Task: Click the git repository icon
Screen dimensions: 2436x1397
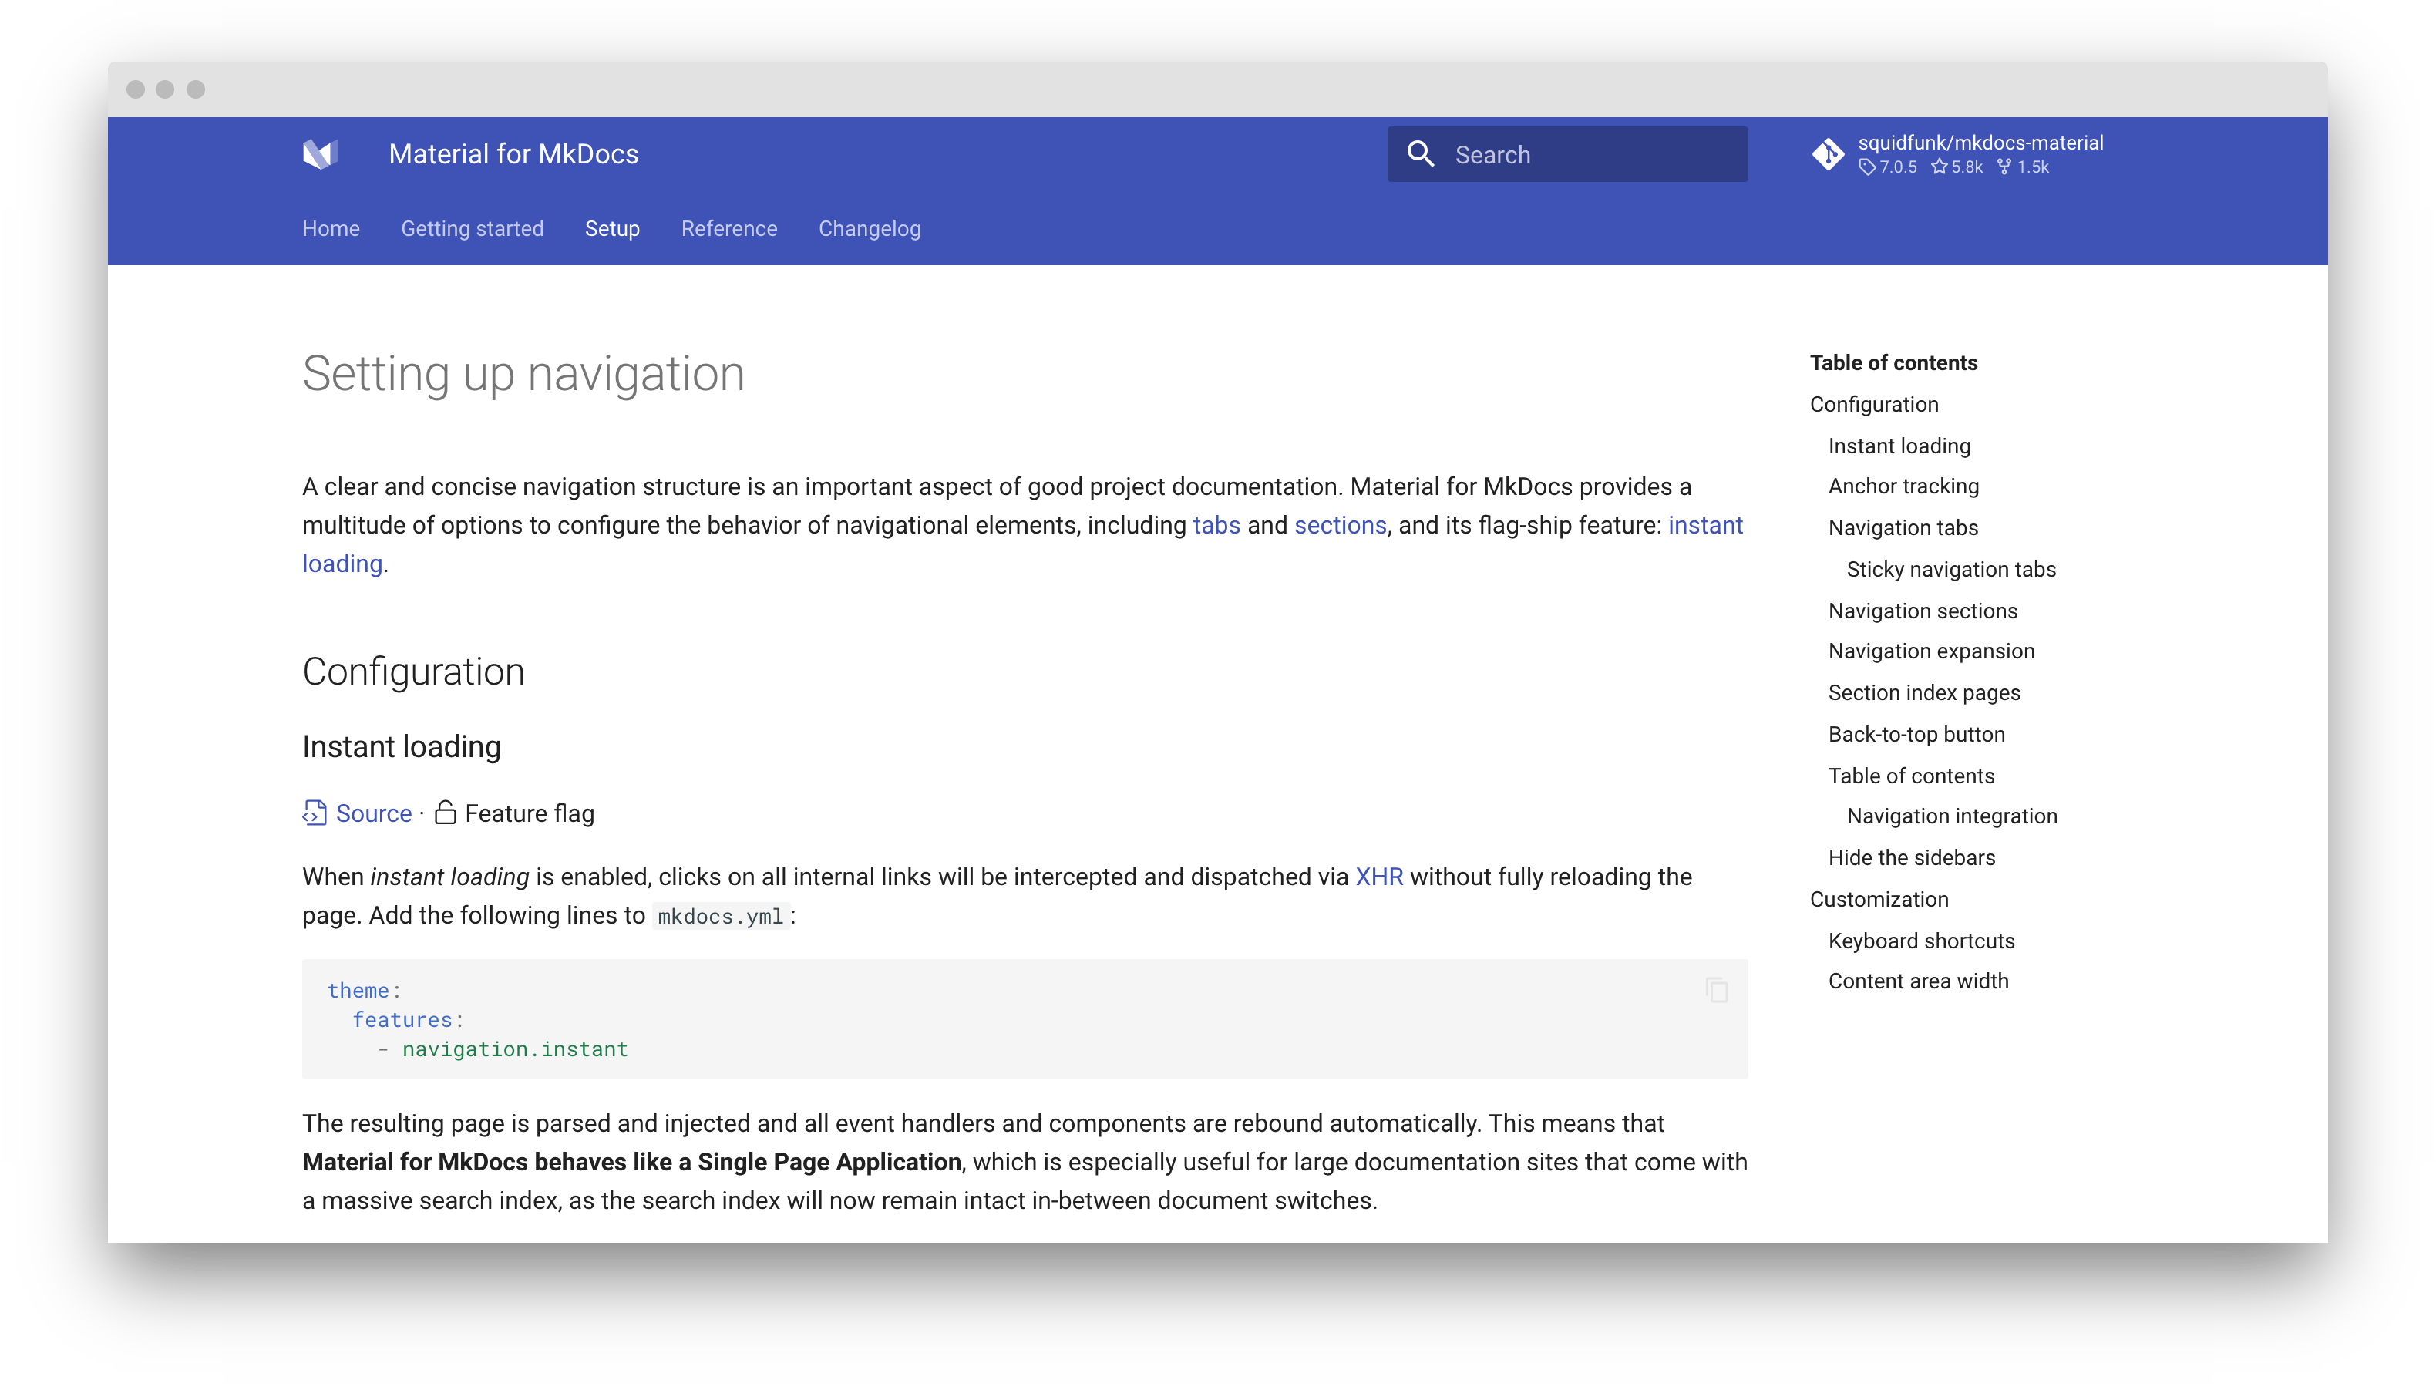Action: click(x=1828, y=154)
